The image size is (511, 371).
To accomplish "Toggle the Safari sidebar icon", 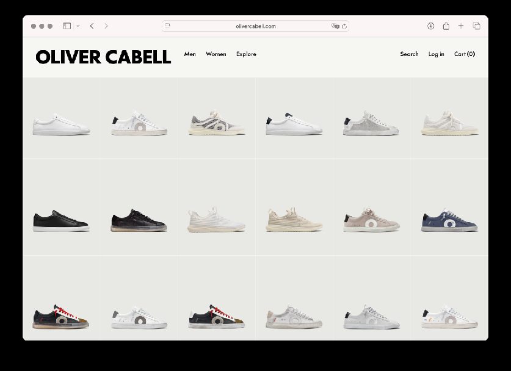I will 67,26.
